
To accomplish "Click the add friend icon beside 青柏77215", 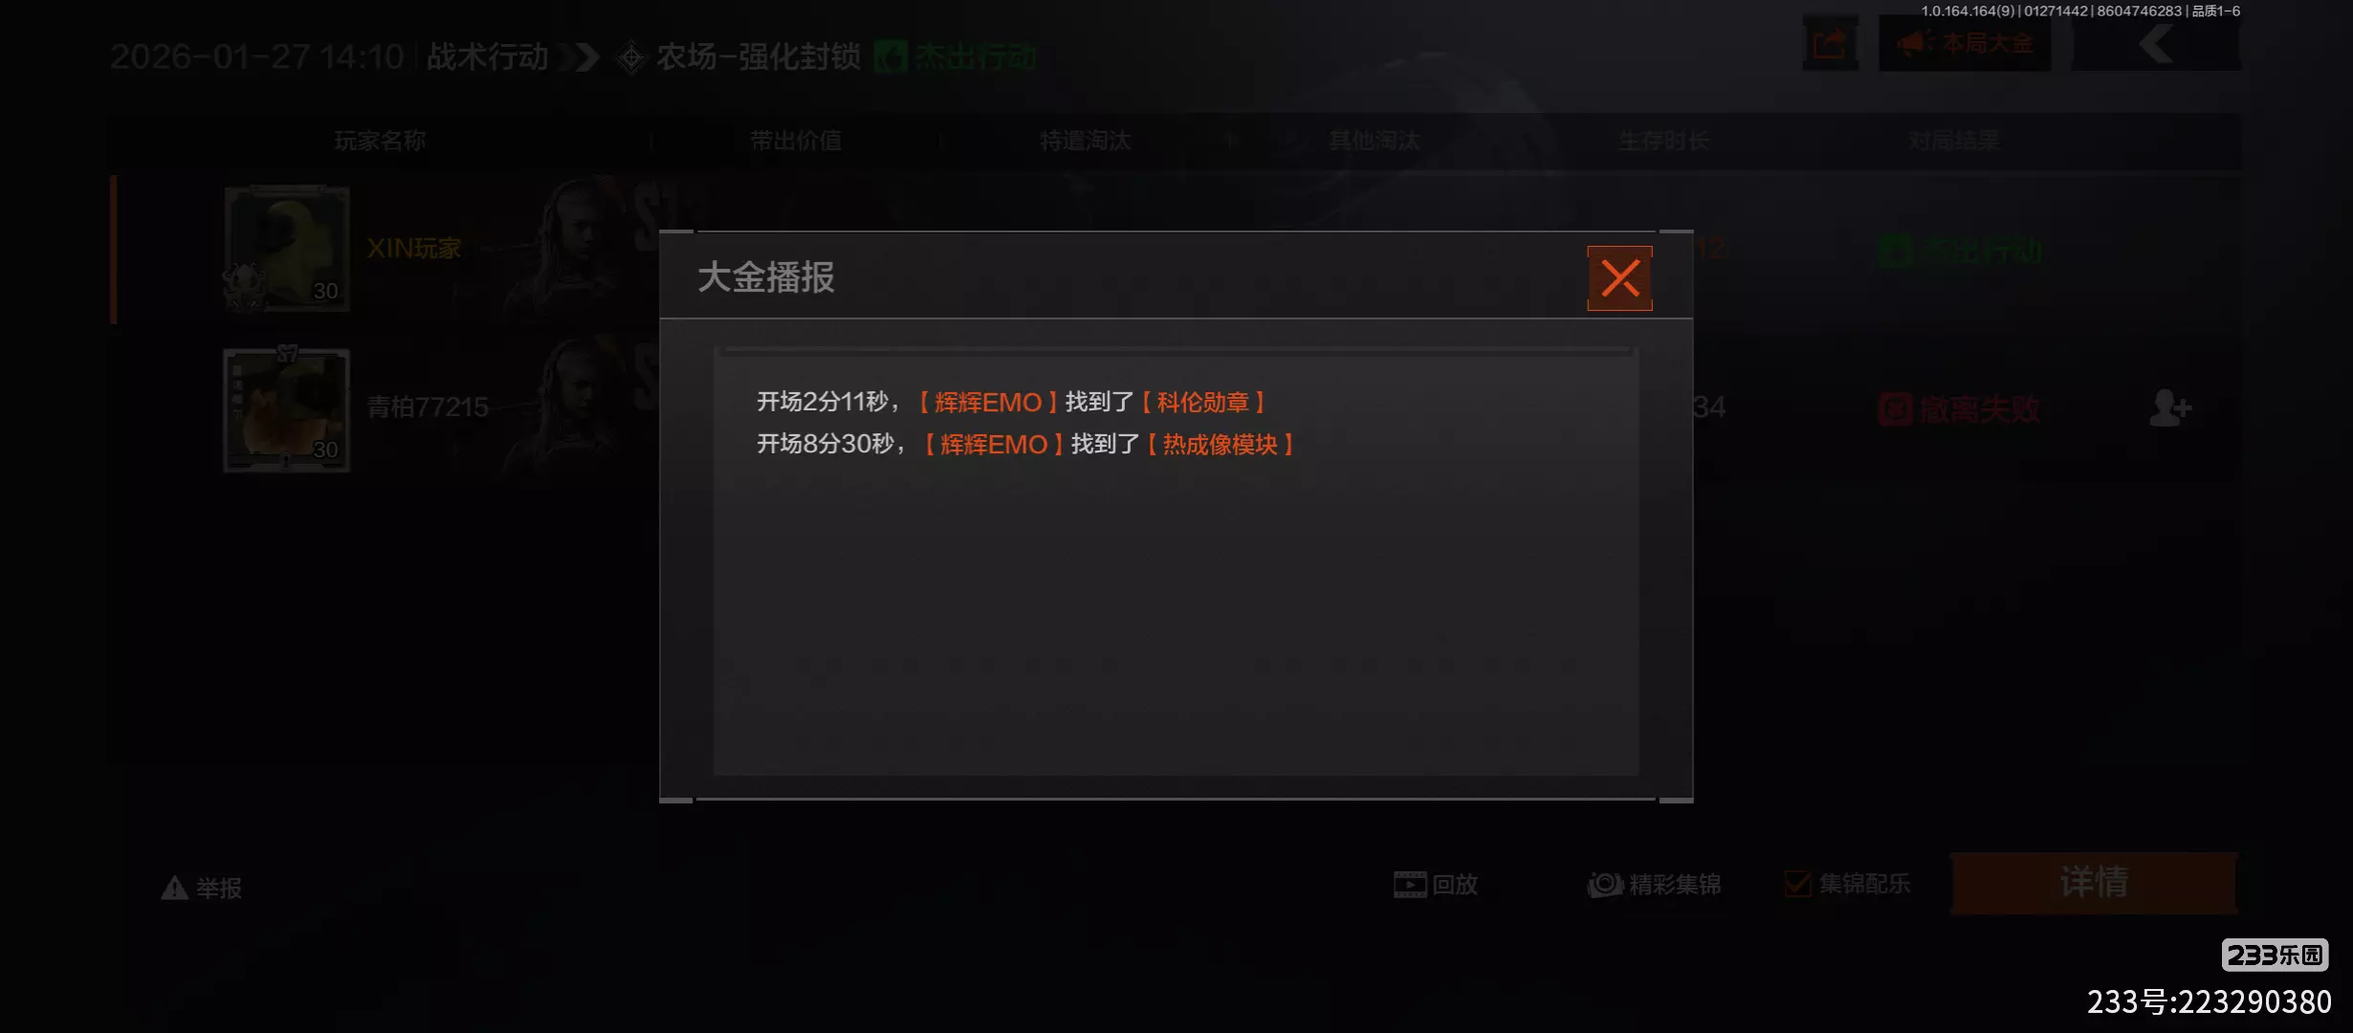I will coord(2169,407).
